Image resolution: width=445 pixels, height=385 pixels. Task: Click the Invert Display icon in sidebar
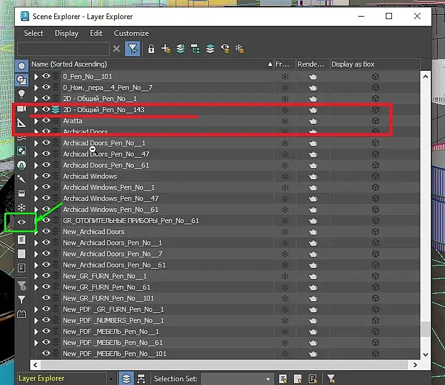[22, 268]
